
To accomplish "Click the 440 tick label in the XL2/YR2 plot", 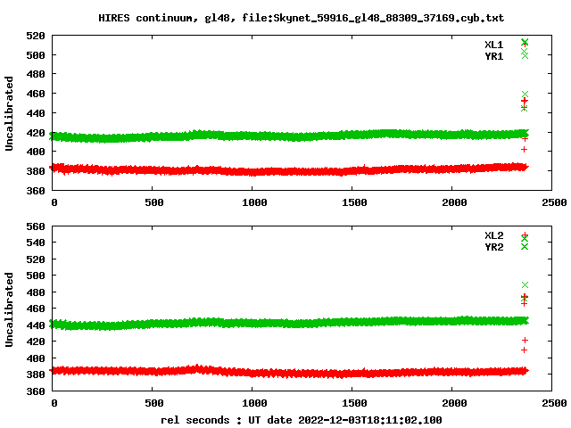I will click(x=36, y=325).
